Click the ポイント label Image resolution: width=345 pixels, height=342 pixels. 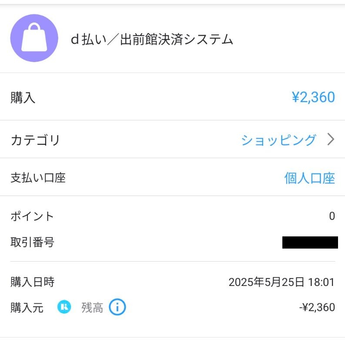[x=32, y=216]
